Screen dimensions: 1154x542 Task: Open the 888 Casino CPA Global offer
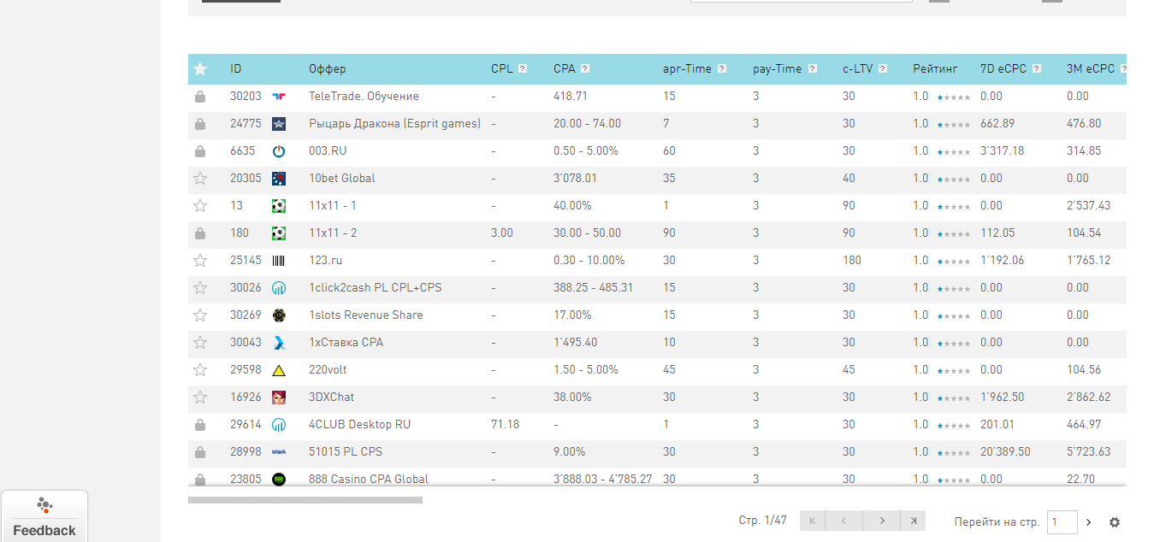click(369, 479)
